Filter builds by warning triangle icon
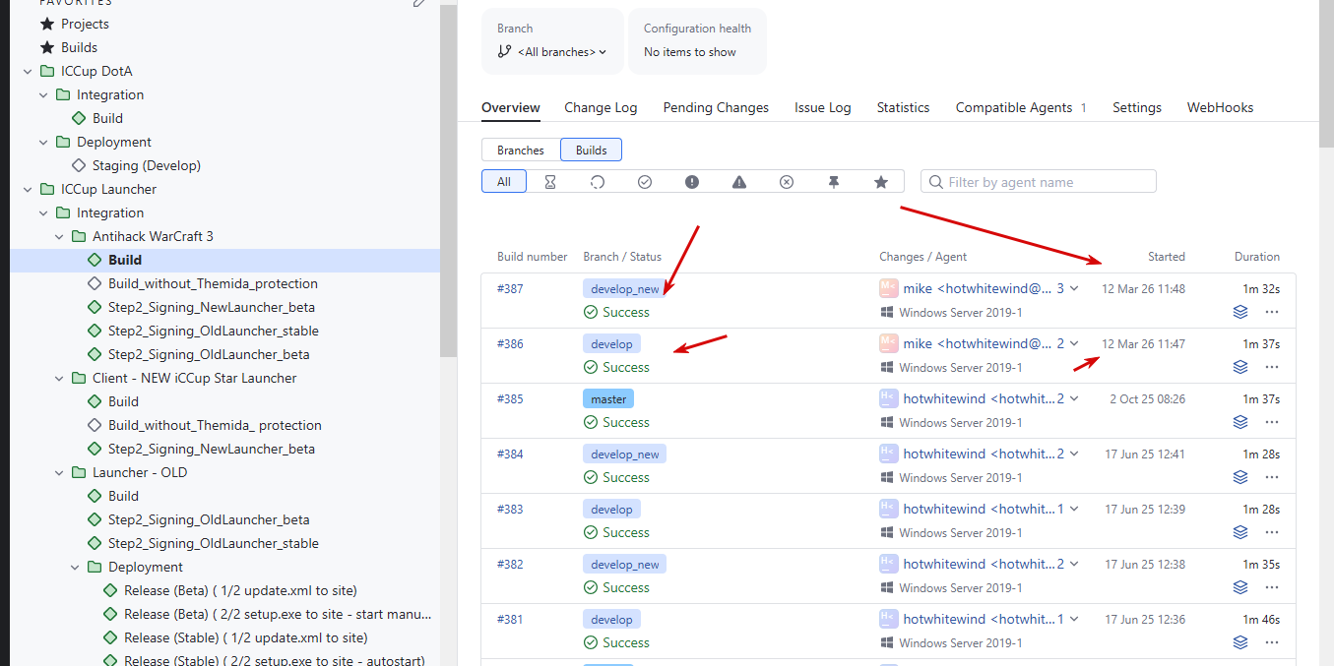Screen dimensions: 1334x666 coord(739,182)
